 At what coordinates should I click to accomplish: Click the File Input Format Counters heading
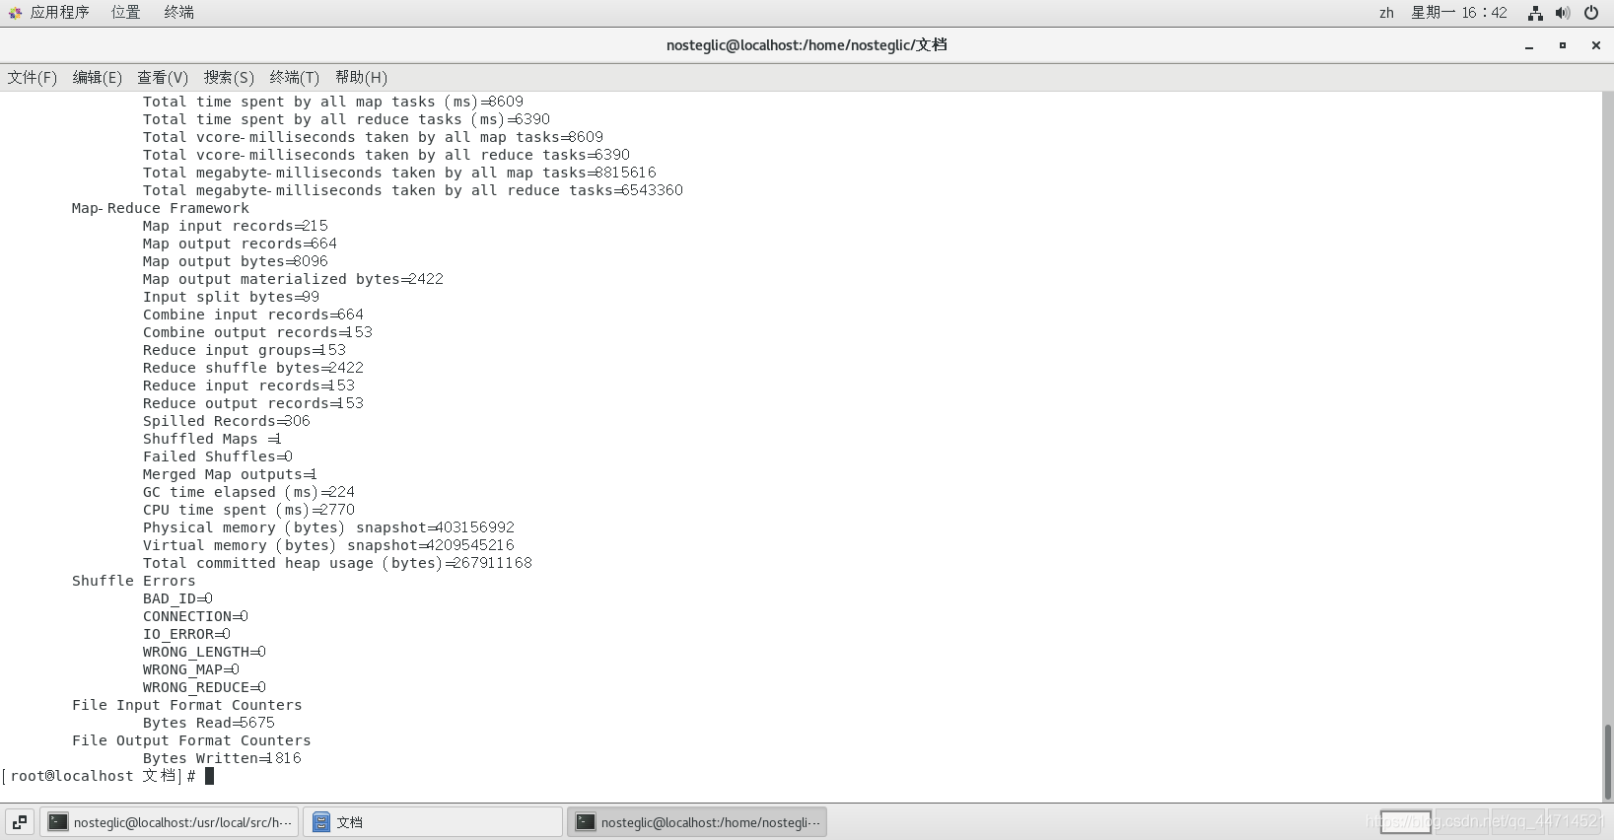click(x=187, y=705)
